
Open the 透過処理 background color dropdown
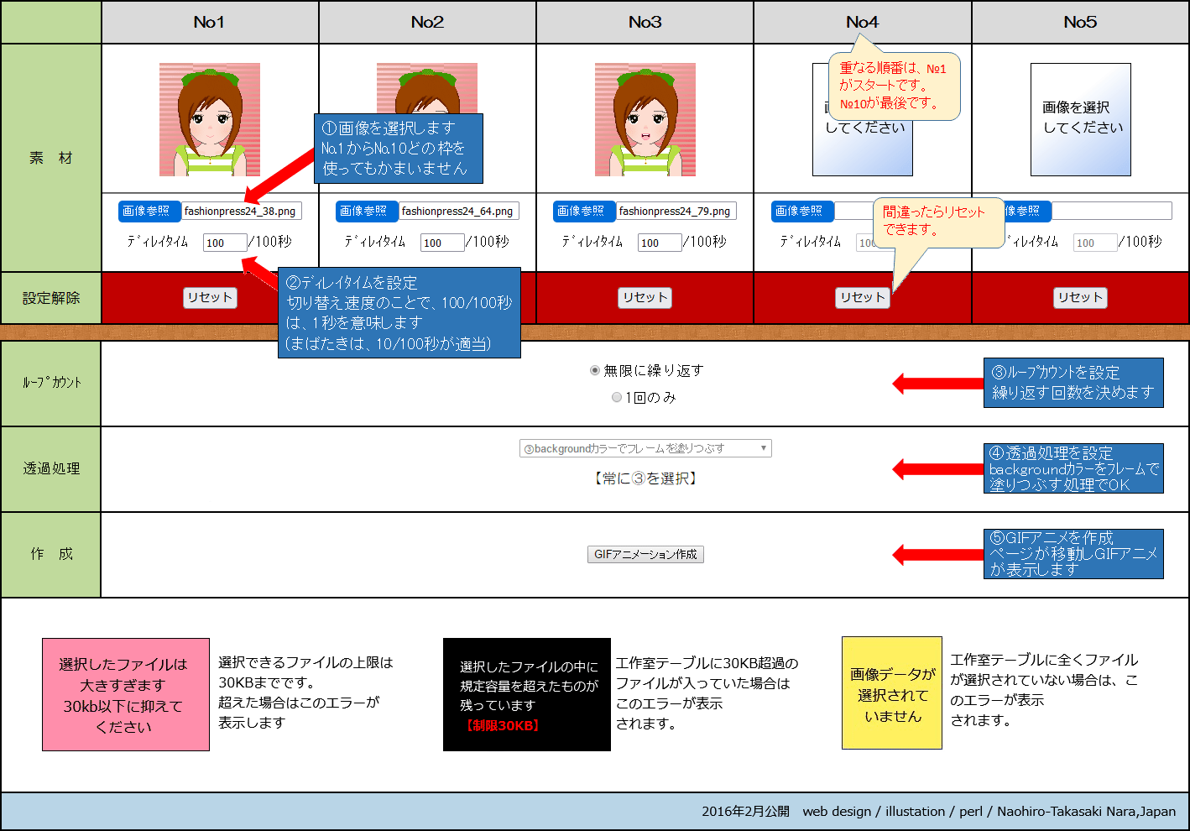pyautogui.click(x=645, y=448)
